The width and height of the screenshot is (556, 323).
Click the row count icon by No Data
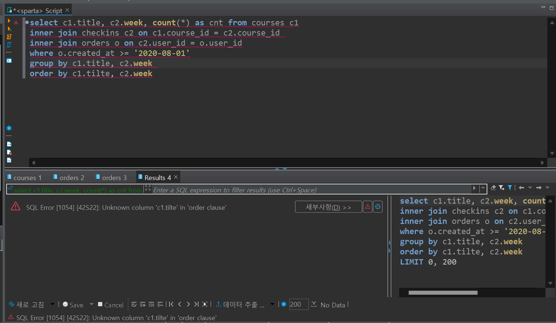[314, 304]
